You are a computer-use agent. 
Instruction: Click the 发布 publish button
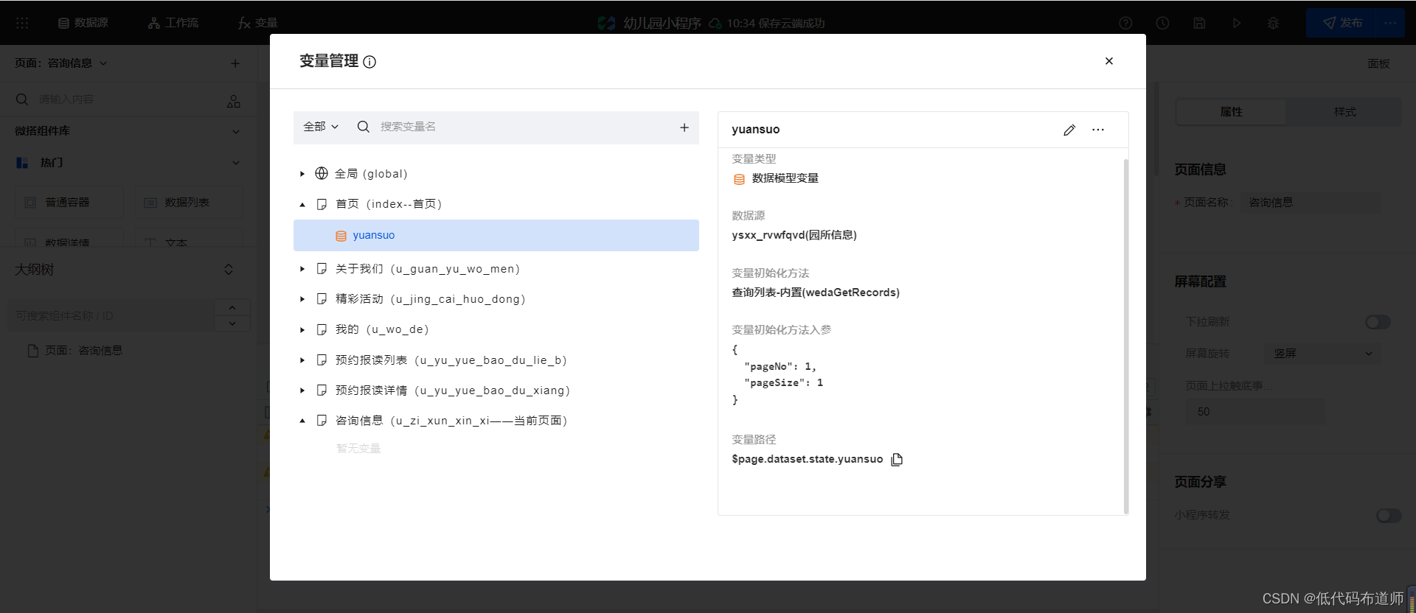tap(1342, 23)
